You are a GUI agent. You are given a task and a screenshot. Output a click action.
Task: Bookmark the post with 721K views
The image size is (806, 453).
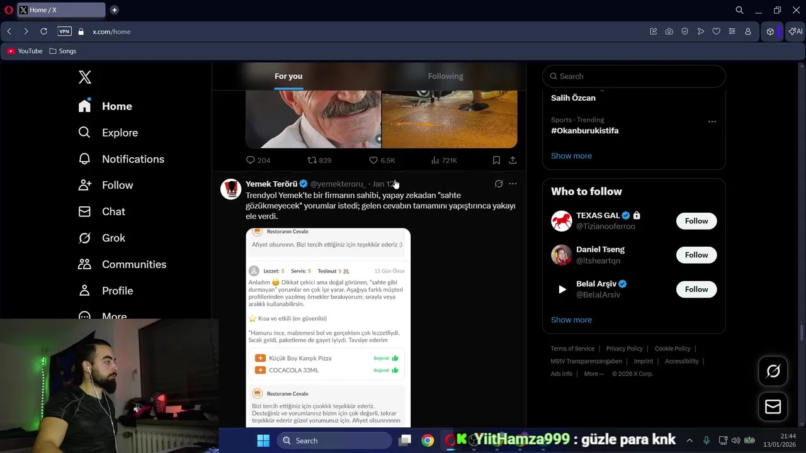(x=496, y=160)
